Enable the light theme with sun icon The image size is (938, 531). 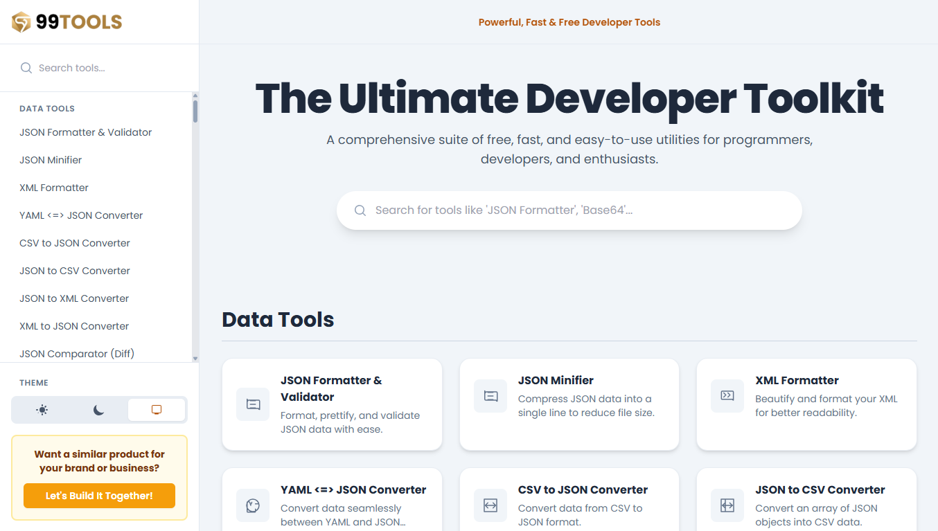click(x=41, y=409)
